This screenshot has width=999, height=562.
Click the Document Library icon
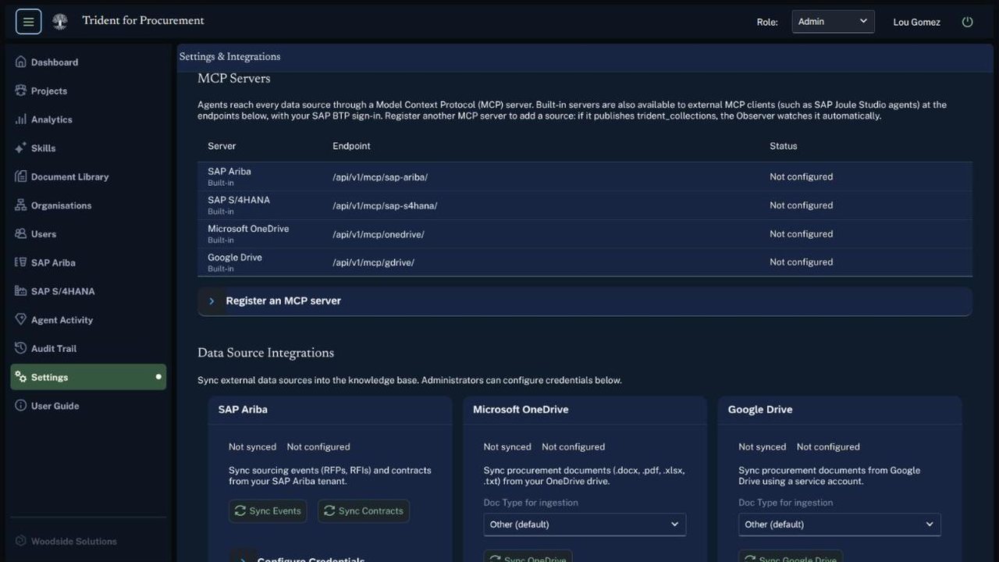click(21, 176)
